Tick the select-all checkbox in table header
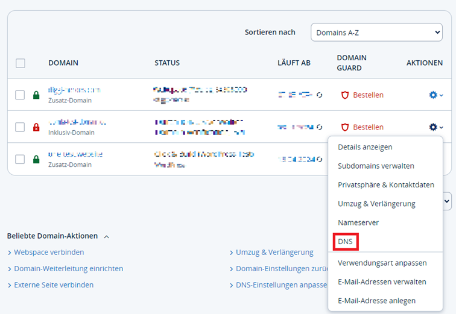Screen dimensions: 456x314 [x=21, y=63]
